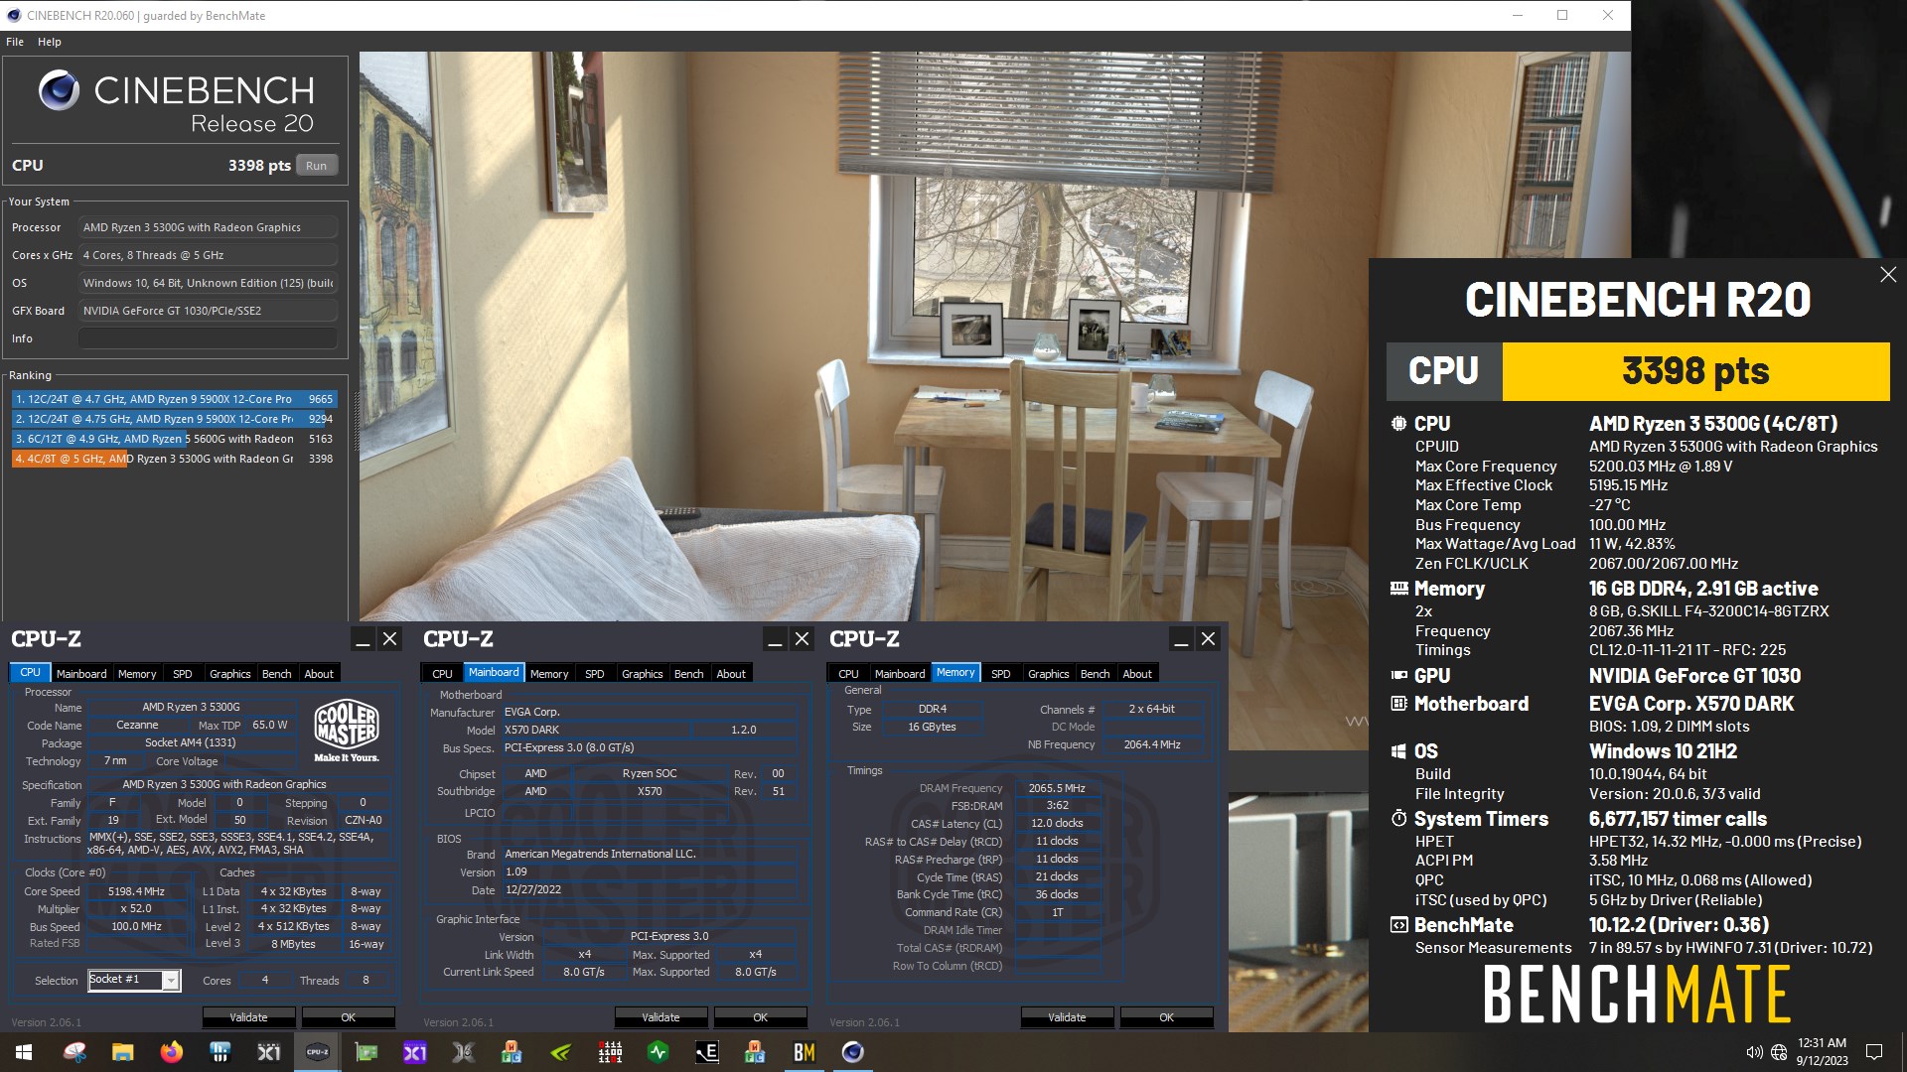Click the taskbar clock showing 12:31 AM
This screenshot has height=1072, width=1907.
(x=1822, y=1052)
